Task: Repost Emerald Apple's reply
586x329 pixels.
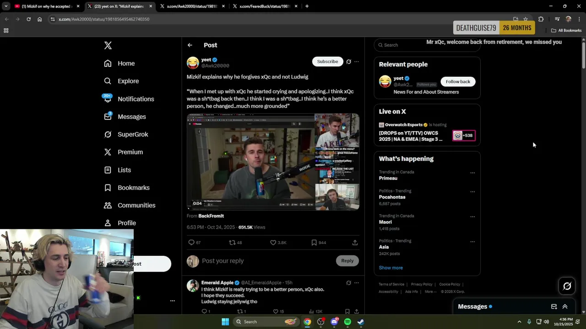Action: pos(241,312)
